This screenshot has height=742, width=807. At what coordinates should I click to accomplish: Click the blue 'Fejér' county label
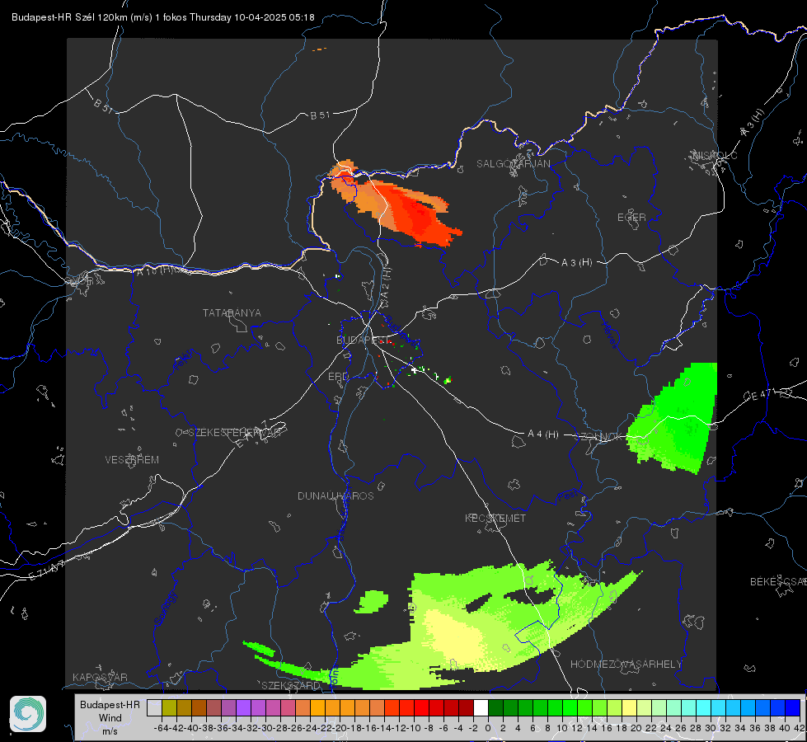[x=185, y=360]
